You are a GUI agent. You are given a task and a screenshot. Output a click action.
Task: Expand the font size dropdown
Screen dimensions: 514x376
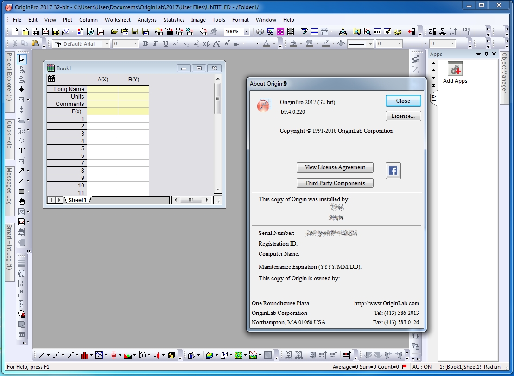point(136,44)
